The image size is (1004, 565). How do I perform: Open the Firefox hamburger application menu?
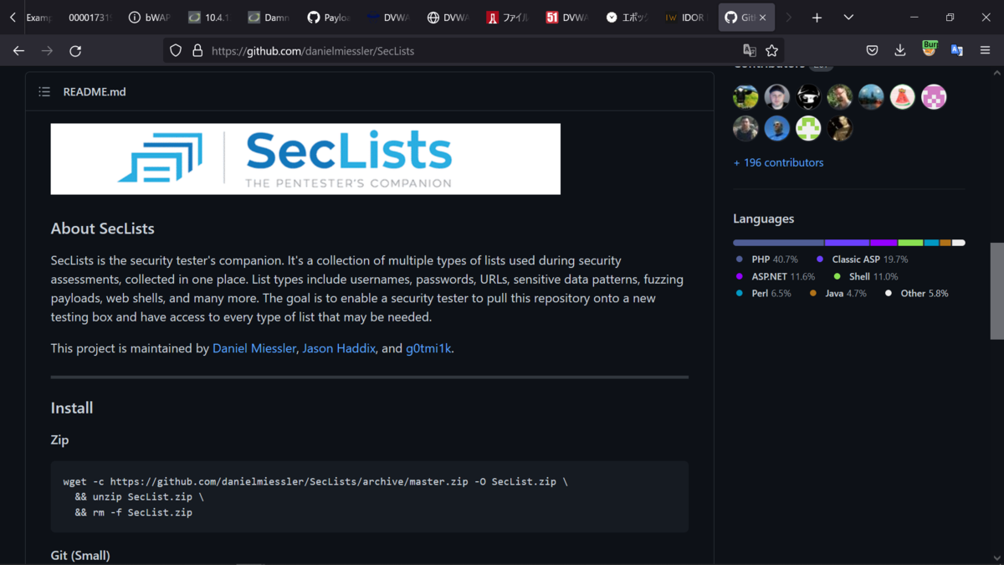[x=986, y=51]
